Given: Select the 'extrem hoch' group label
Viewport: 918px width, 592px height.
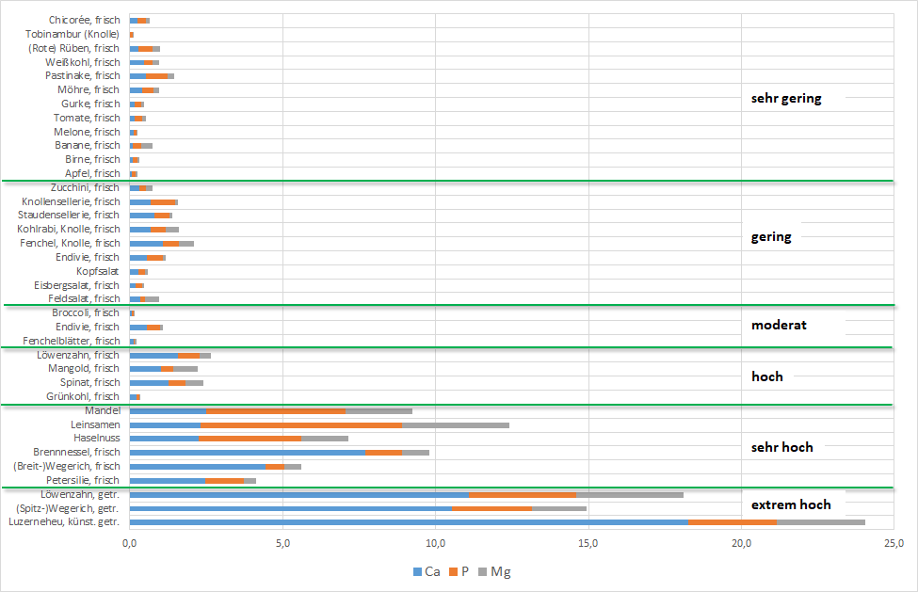Looking at the screenshot, I should click(791, 504).
